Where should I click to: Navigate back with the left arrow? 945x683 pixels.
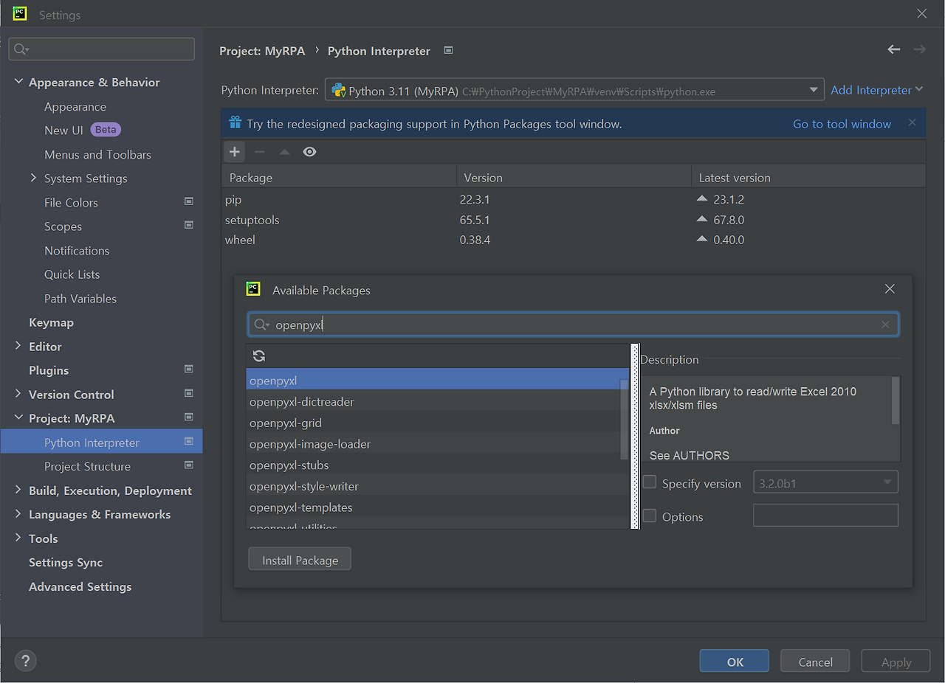894,49
